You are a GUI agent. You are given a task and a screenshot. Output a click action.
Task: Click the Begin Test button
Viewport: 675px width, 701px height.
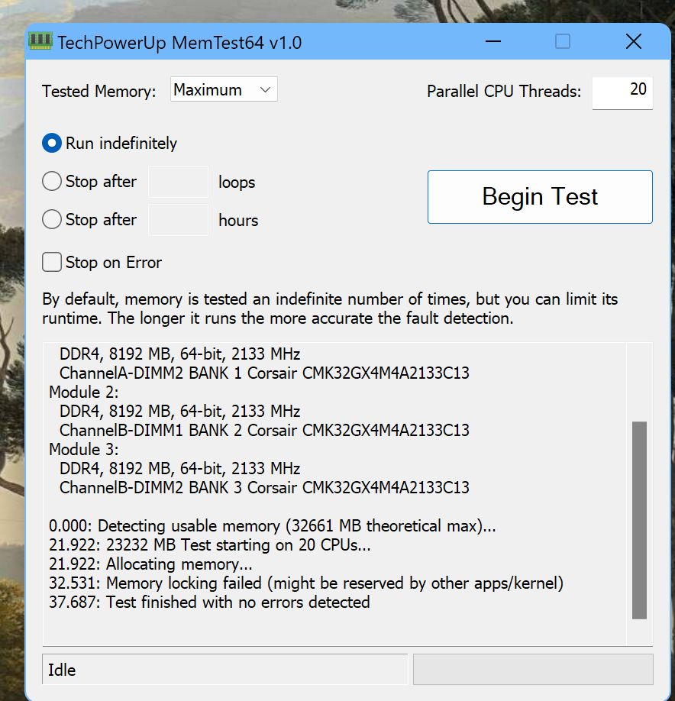(x=540, y=197)
